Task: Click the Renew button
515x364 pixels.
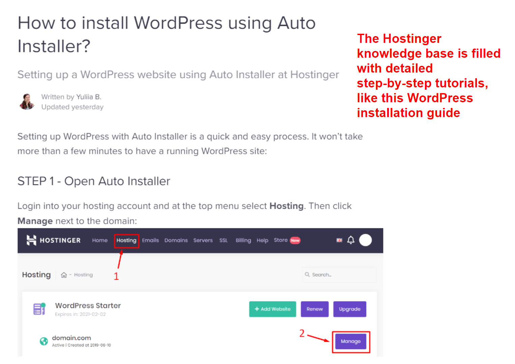Action: pos(315,309)
